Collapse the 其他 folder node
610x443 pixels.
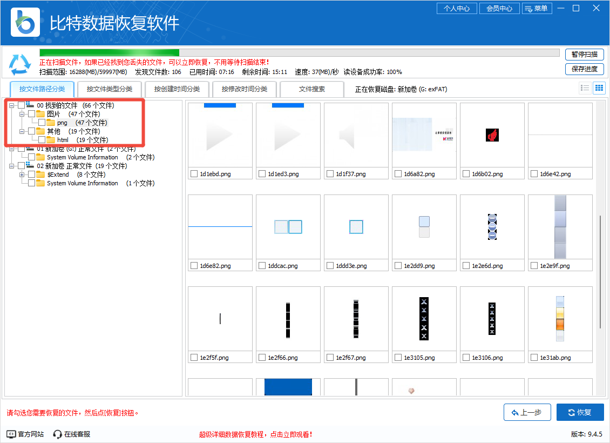[x=22, y=131]
